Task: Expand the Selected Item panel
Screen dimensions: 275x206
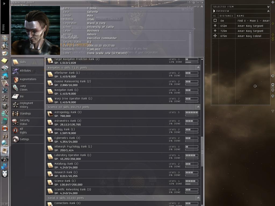Action: 268,7
